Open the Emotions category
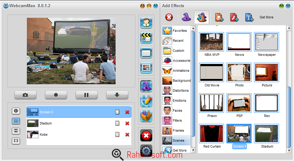Viewport: 294px width, 161px height. (176, 100)
